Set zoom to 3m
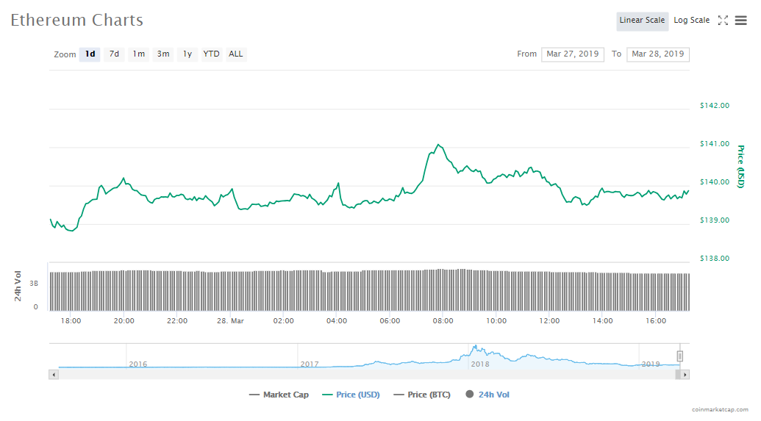Viewport: 761px width, 421px height. [163, 54]
